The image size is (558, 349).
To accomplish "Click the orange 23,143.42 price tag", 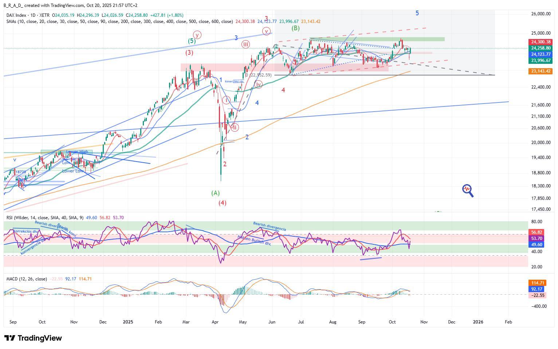I will (x=541, y=71).
